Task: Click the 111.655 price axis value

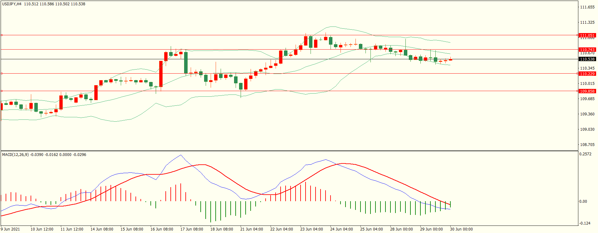Action: 587,7
